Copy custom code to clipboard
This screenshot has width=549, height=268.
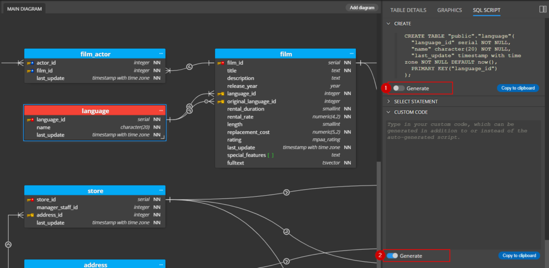tap(519, 256)
